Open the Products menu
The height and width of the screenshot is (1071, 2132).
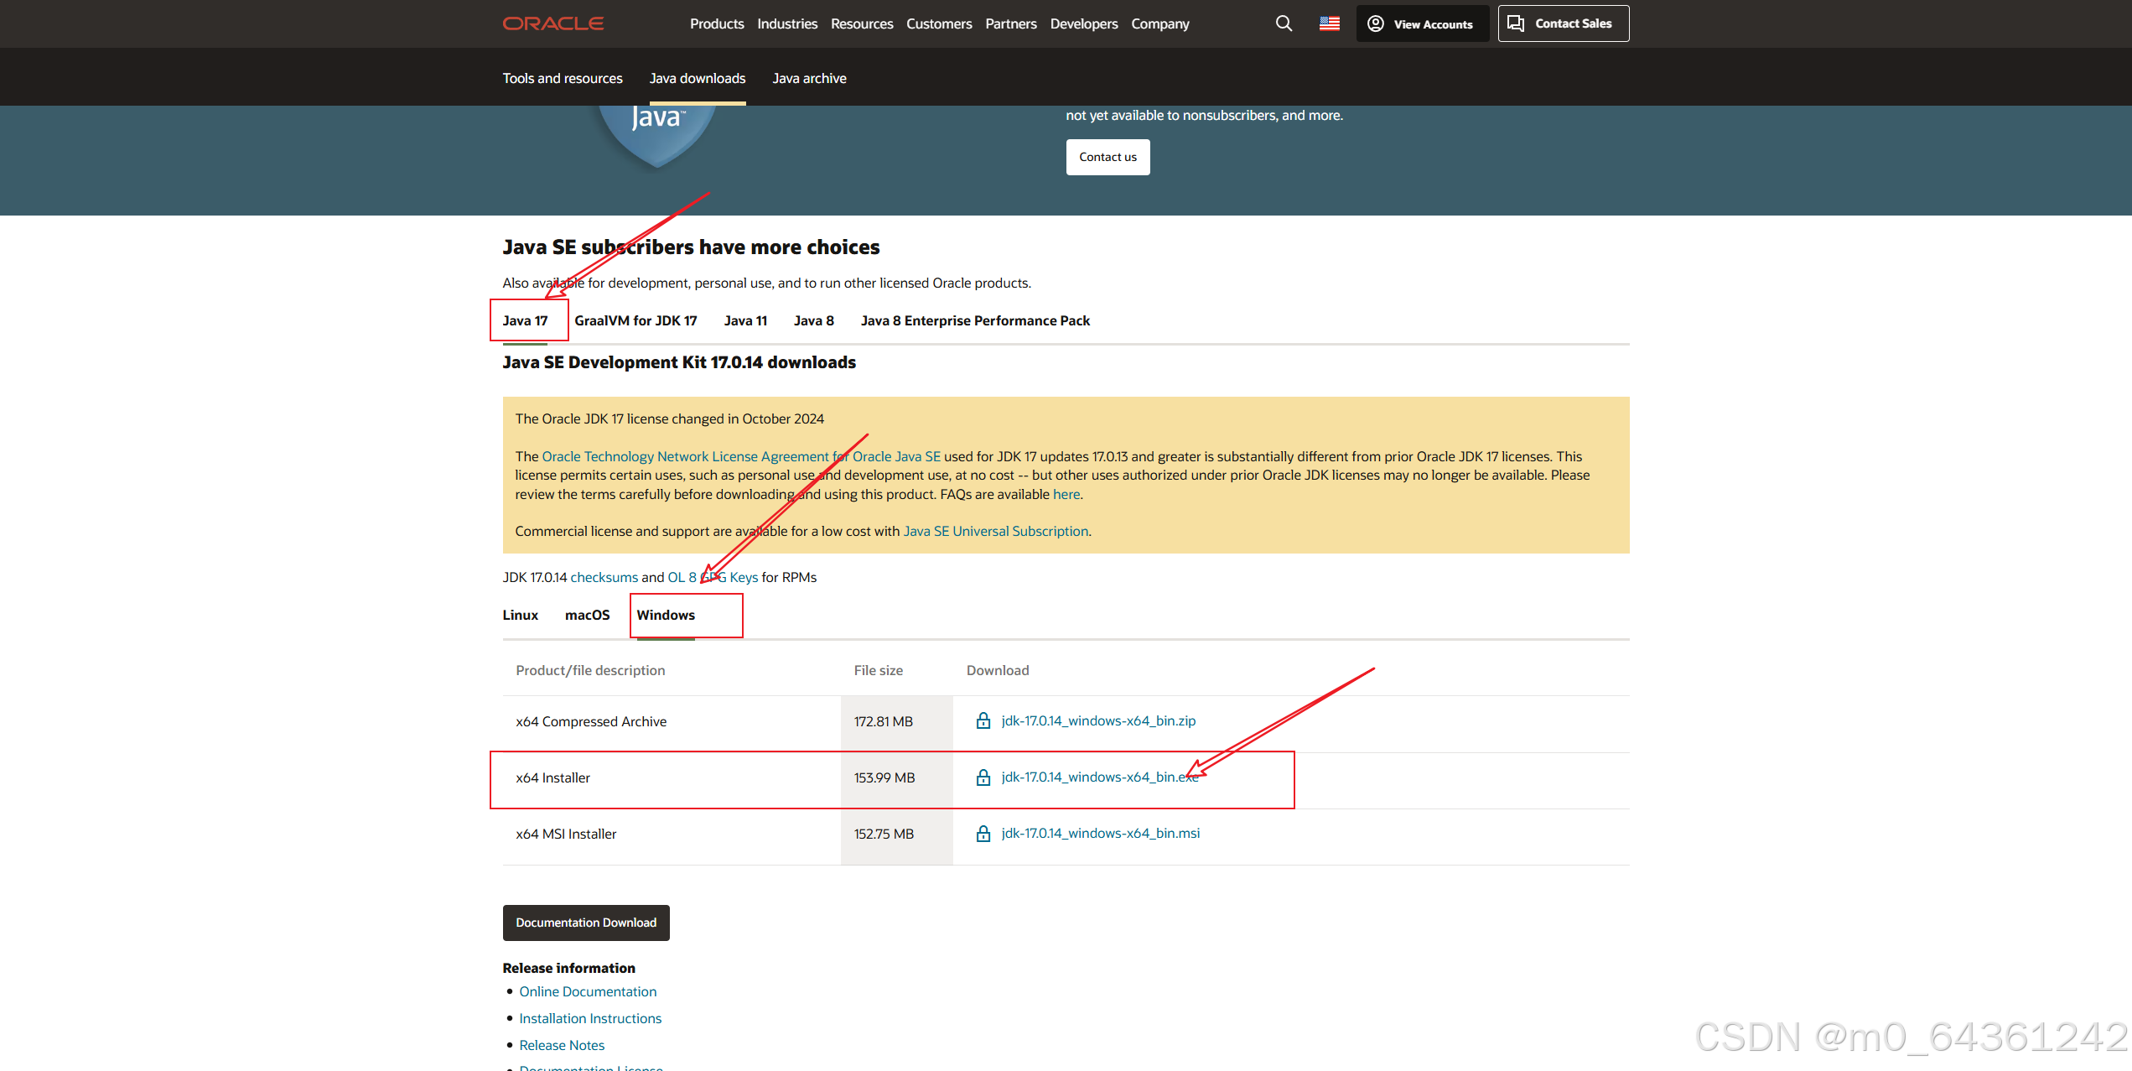coord(717,23)
